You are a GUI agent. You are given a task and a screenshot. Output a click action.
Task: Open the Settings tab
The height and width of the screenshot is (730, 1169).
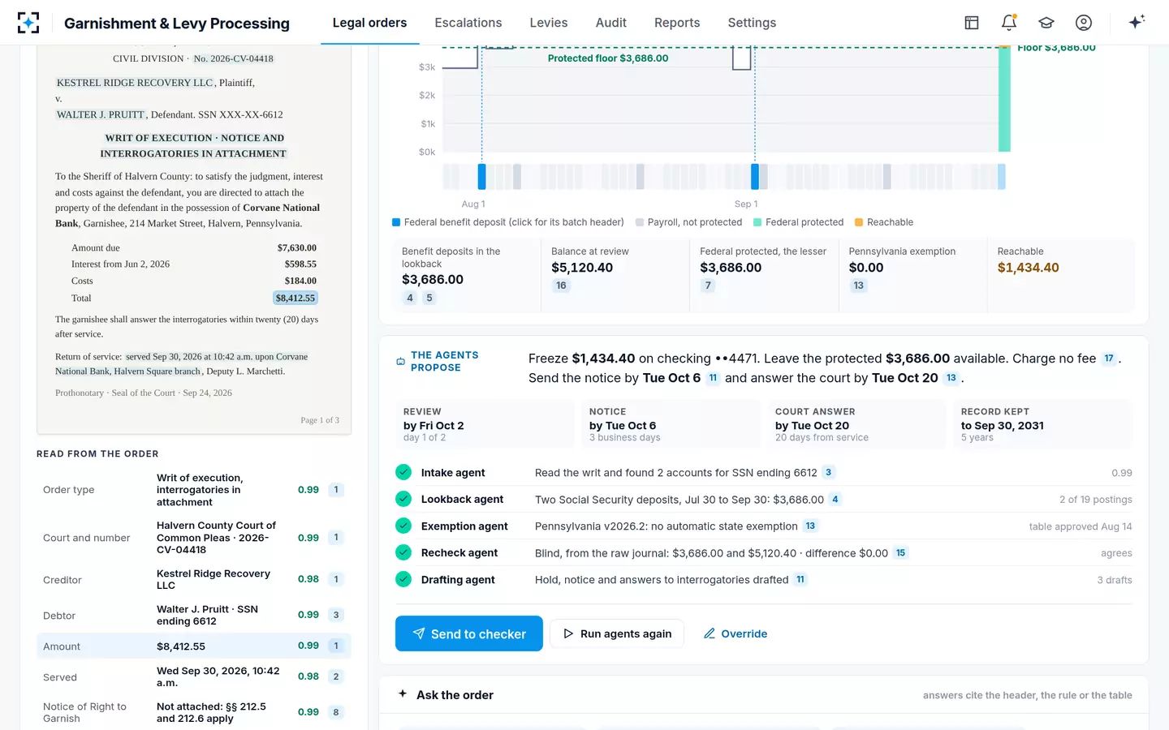tap(752, 23)
